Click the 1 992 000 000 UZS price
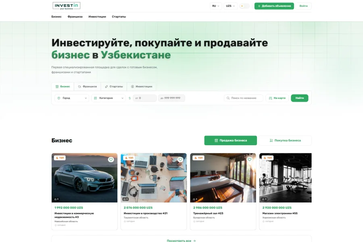Screen dimensions: 363x242 tap(69, 208)
